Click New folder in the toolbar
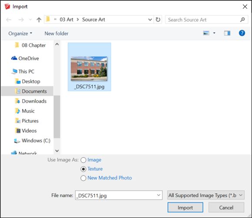Image resolution: width=252 pixels, height=218 pixels. [x=56, y=33]
